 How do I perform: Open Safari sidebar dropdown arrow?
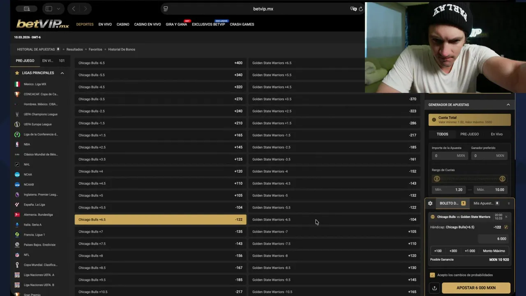click(58, 9)
